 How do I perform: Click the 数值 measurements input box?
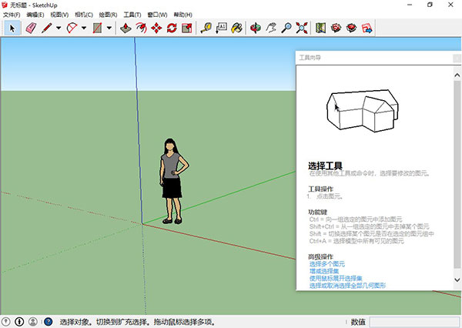click(414, 322)
